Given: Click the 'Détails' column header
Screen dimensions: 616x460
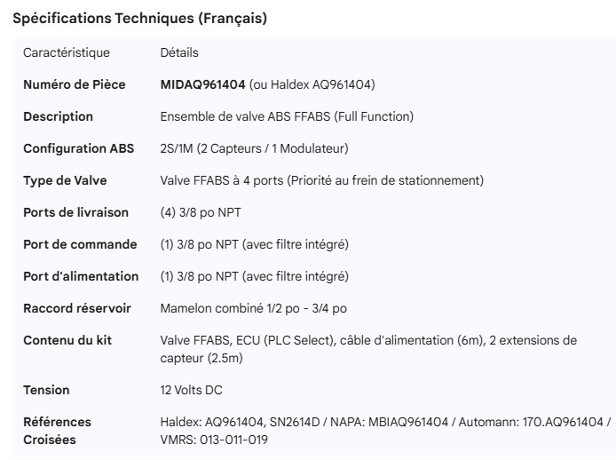Looking at the screenshot, I should [x=179, y=53].
